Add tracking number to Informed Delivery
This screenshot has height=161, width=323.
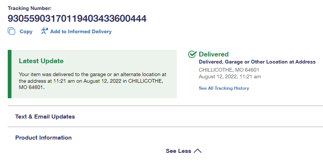point(80,32)
